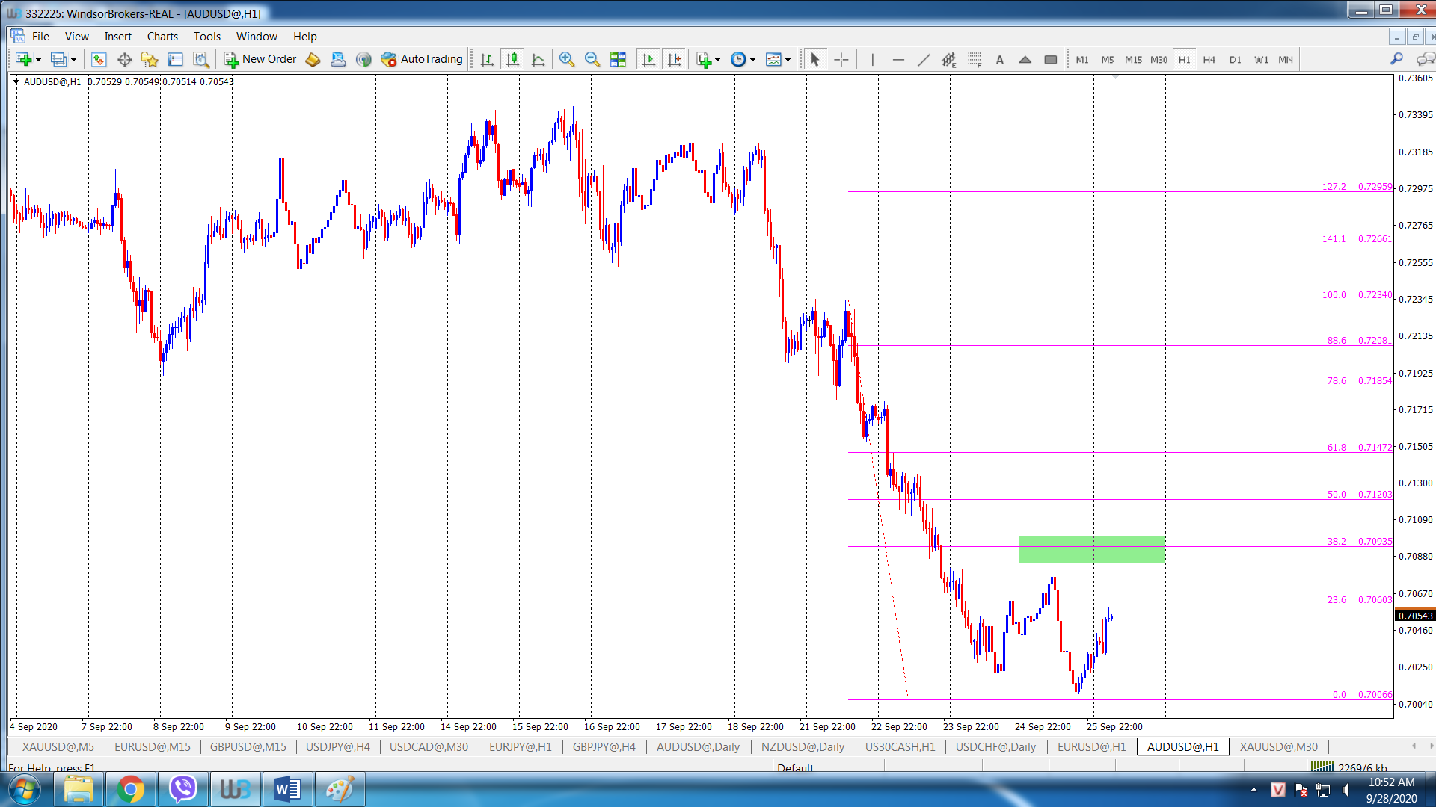Select the vertical line tool

(872, 59)
